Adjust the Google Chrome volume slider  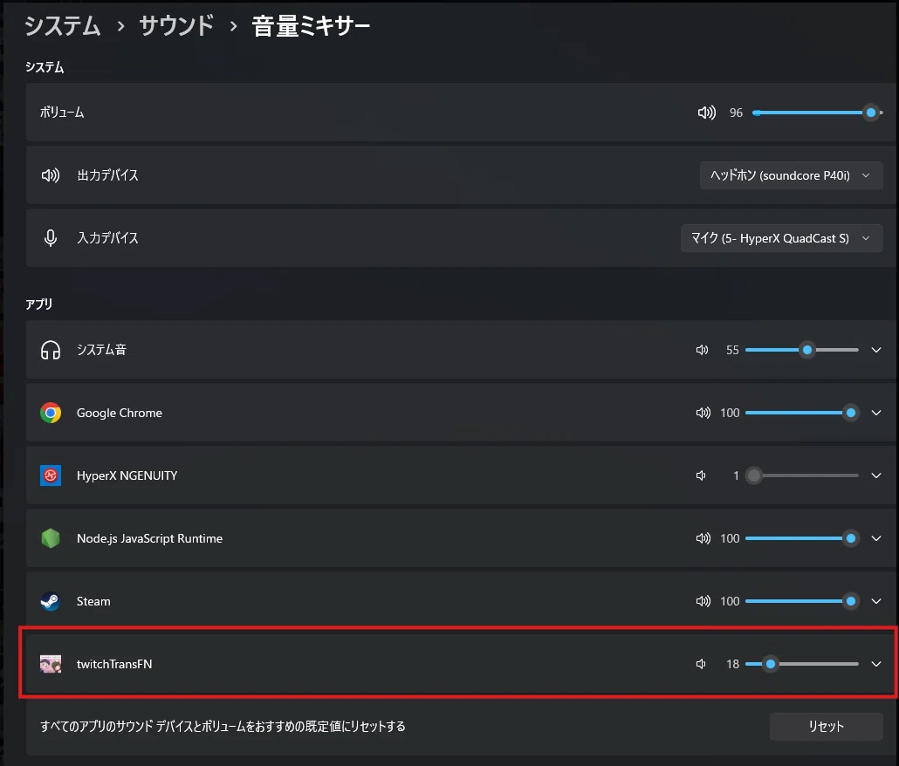coord(801,413)
